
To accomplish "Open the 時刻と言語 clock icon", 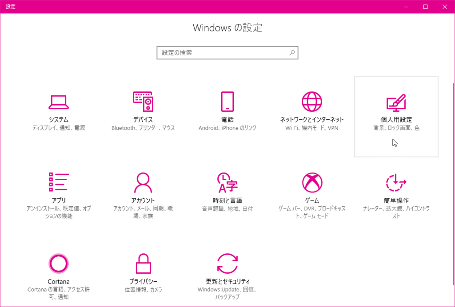I will (227, 182).
